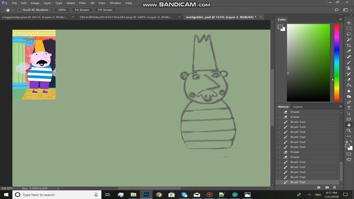Close the merigoldm.psd tab

pos(261,17)
